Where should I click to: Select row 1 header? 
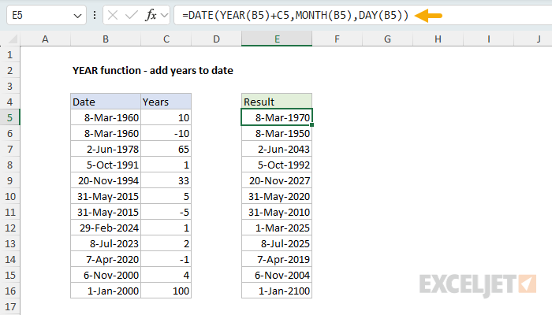click(9, 55)
